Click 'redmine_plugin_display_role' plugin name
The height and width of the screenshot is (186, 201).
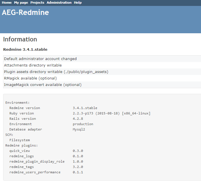click(x=37, y=162)
